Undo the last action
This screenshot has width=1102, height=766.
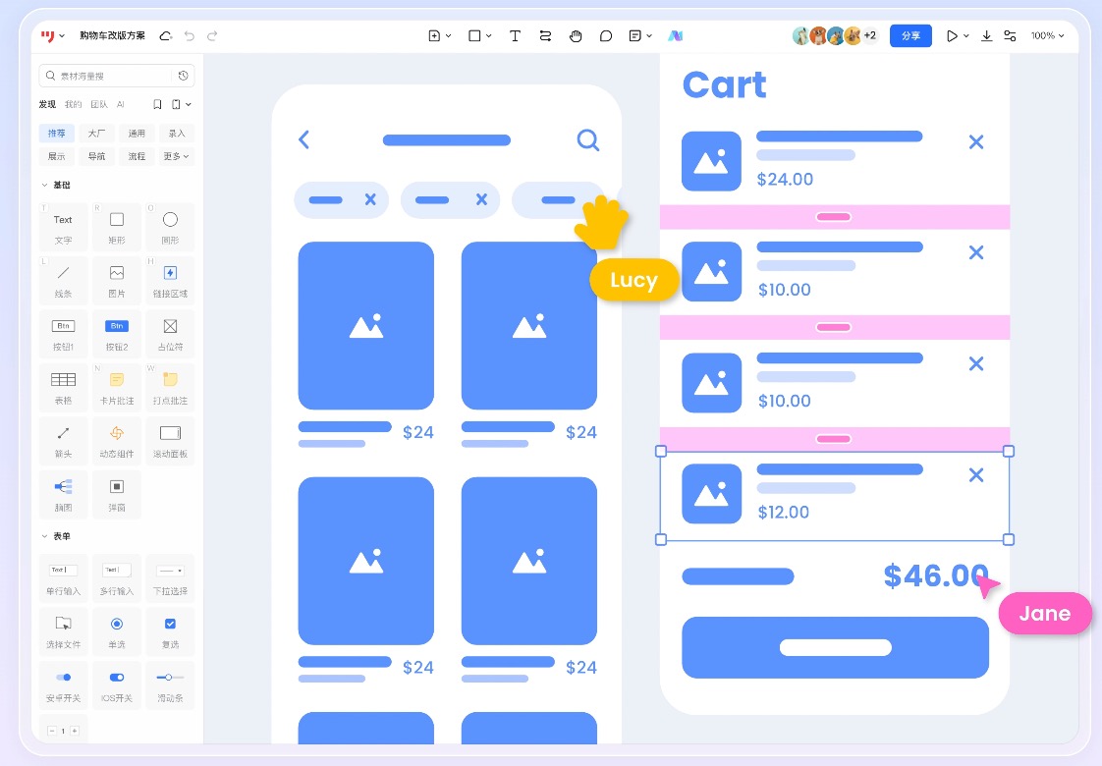tap(189, 35)
